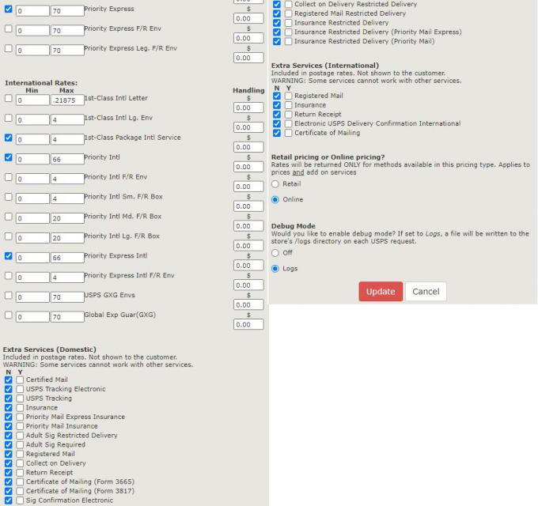The width and height of the screenshot is (538, 506).
Task: Check Y for Collect on Delivery
Action: pos(20,463)
